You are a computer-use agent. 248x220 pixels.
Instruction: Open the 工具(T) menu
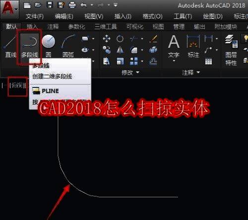(x=183, y=16)
